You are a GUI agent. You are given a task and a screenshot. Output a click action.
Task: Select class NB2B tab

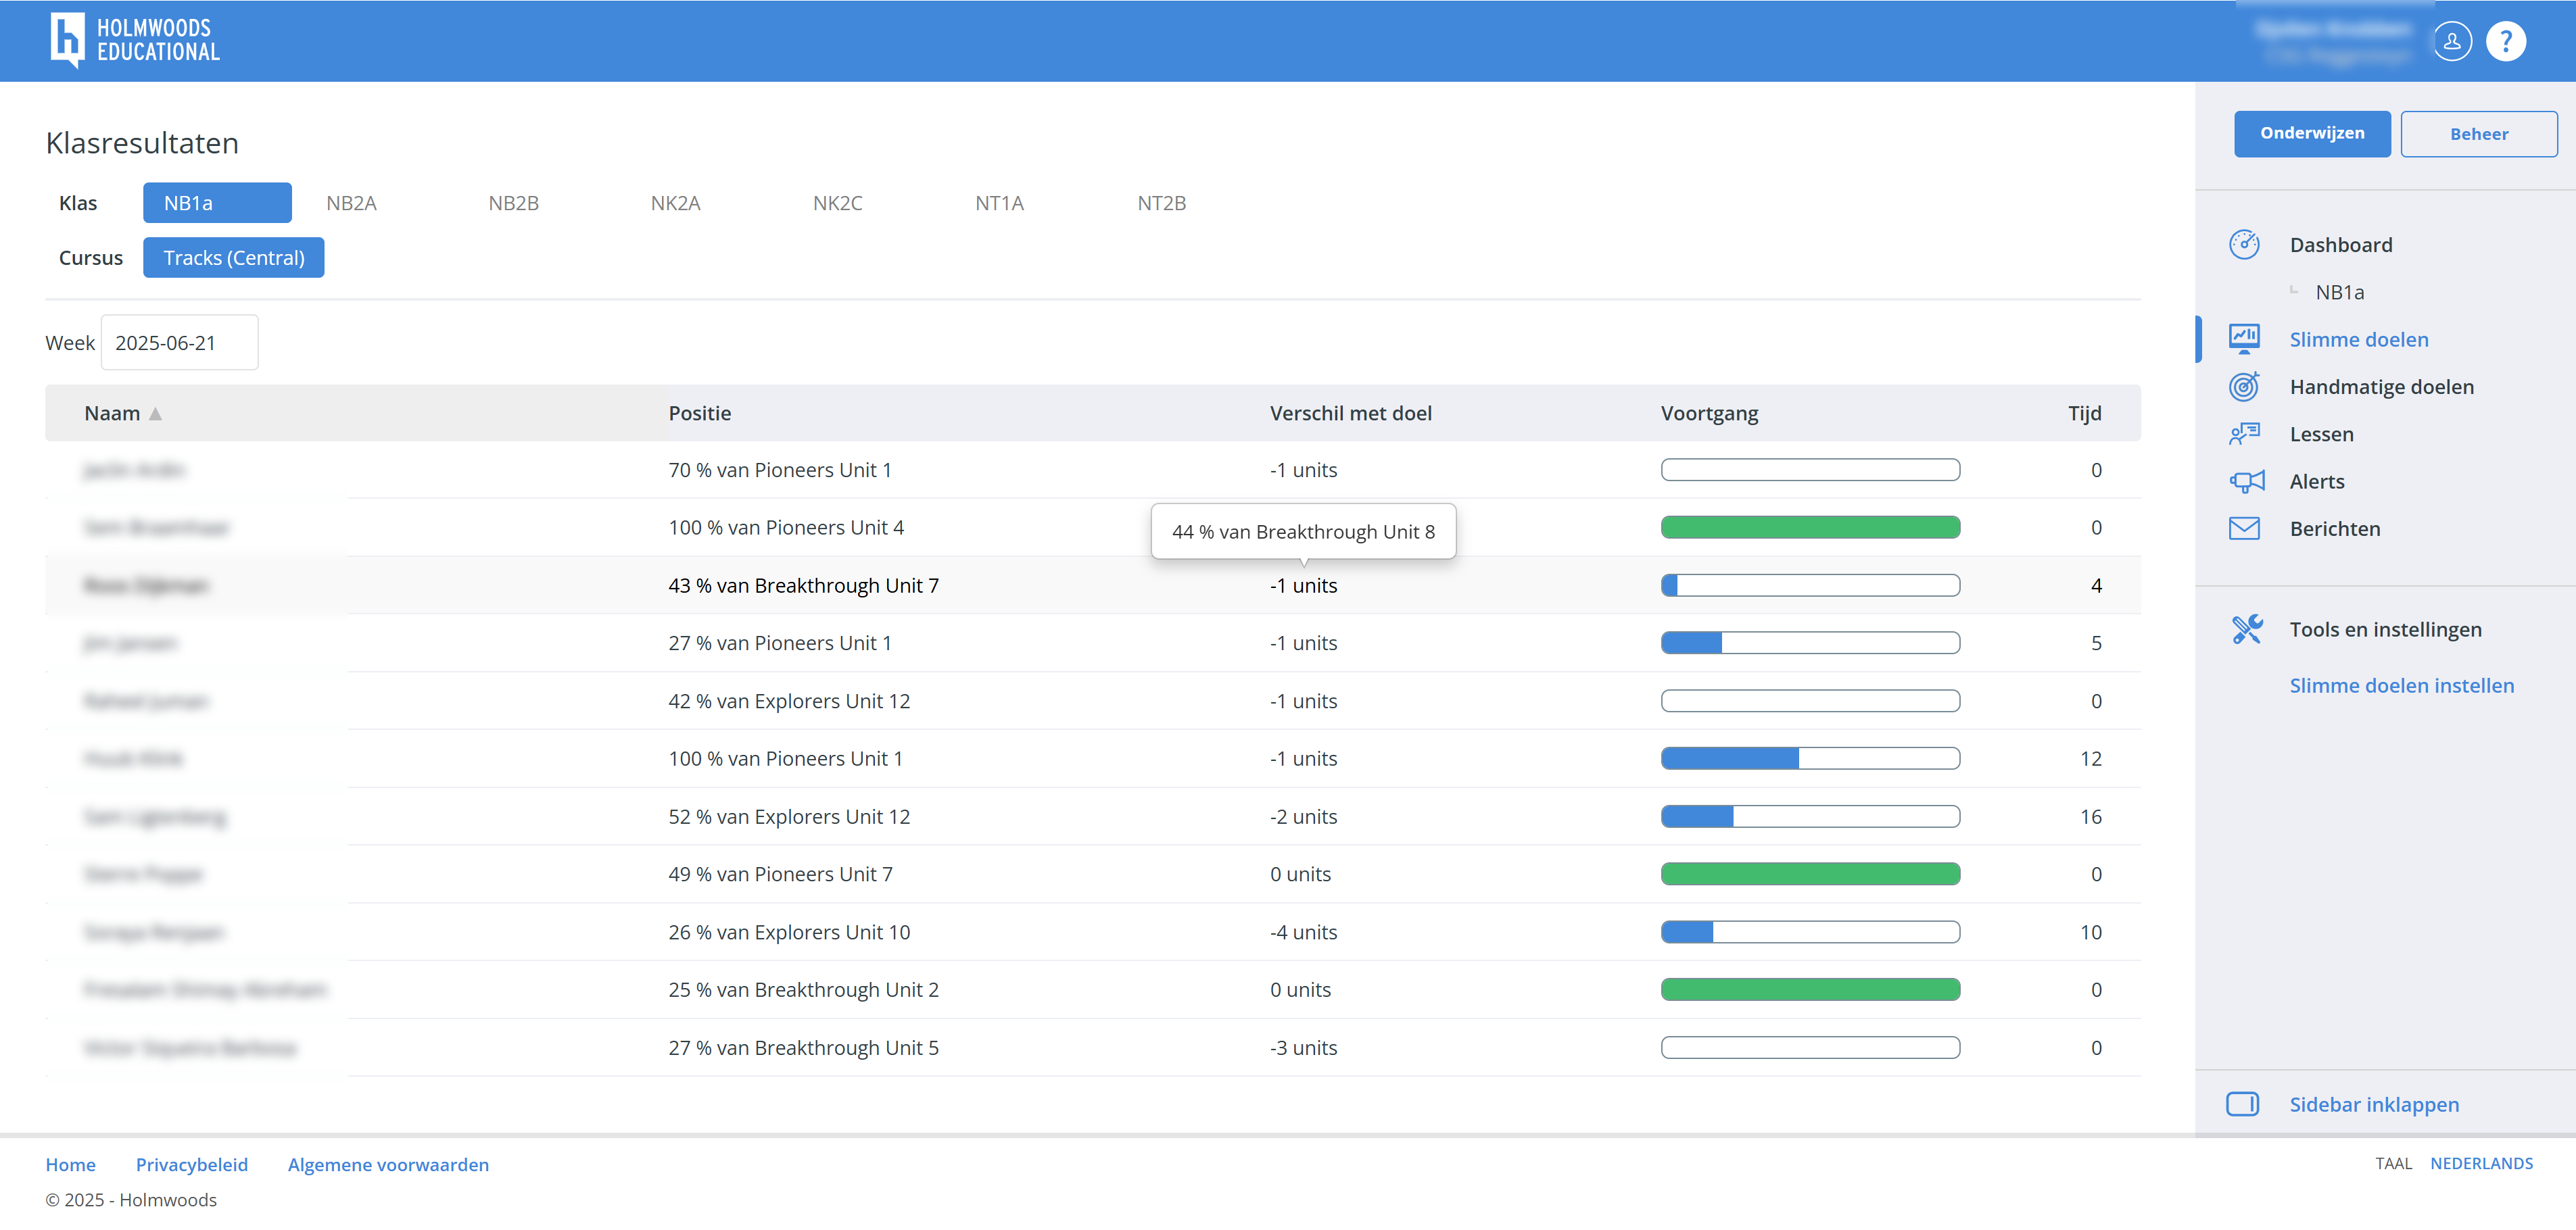[513, 203]
